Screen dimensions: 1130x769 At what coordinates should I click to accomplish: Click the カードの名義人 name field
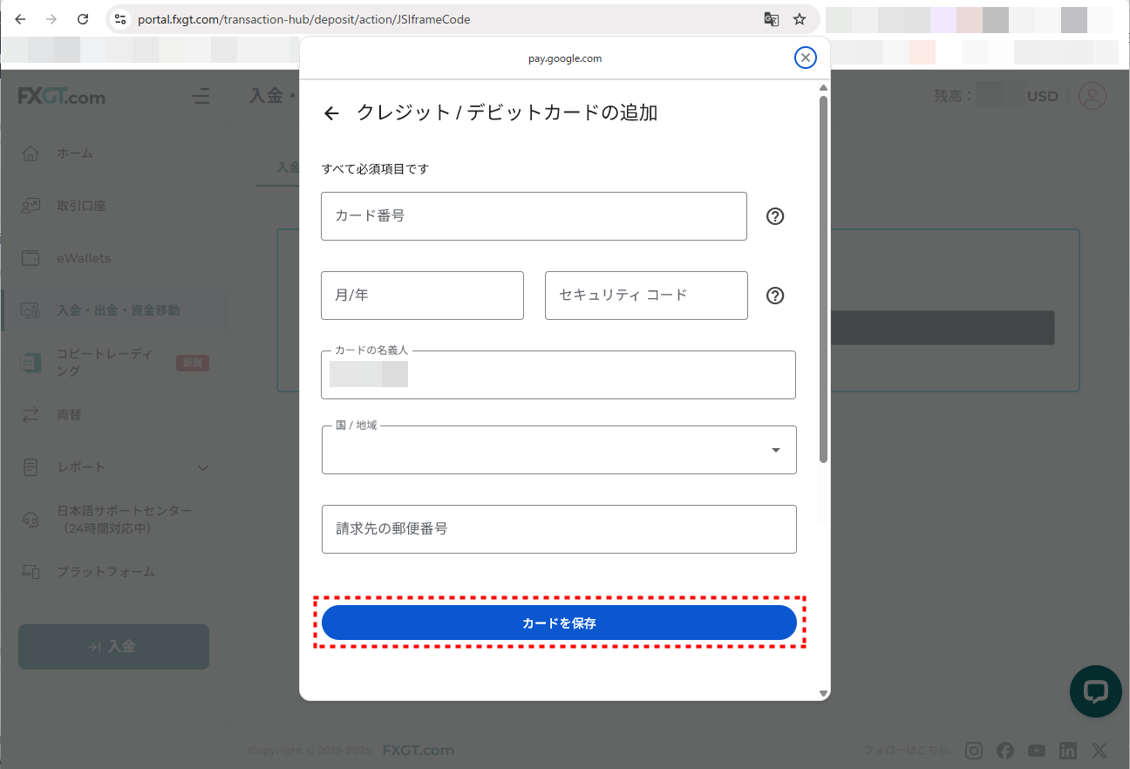[558, 375]
